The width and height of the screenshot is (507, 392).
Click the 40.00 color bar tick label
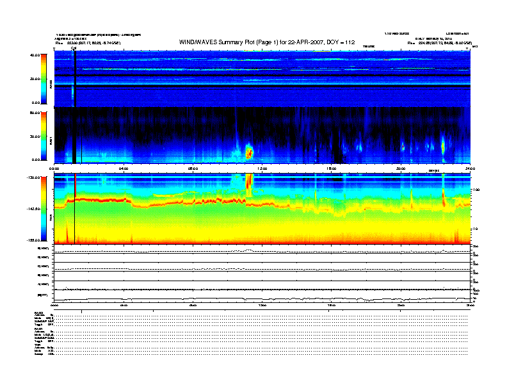[35, 55]
